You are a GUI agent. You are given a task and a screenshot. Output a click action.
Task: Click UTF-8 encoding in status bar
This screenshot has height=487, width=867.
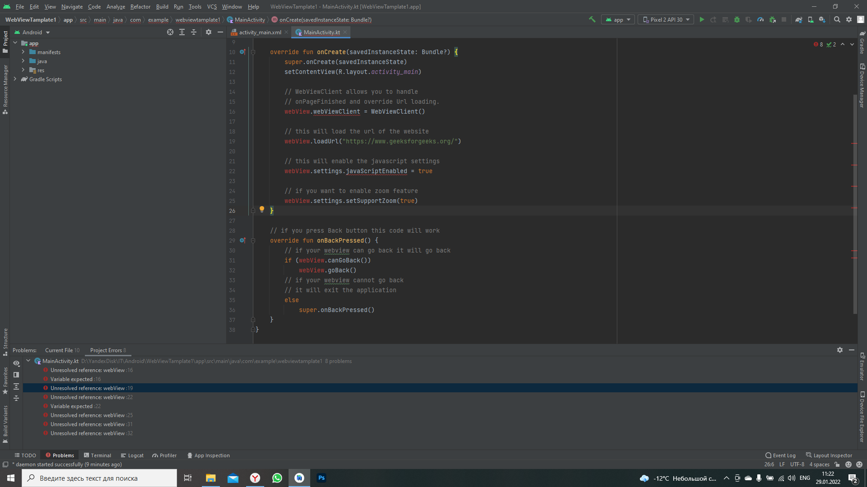click(797, 464)
